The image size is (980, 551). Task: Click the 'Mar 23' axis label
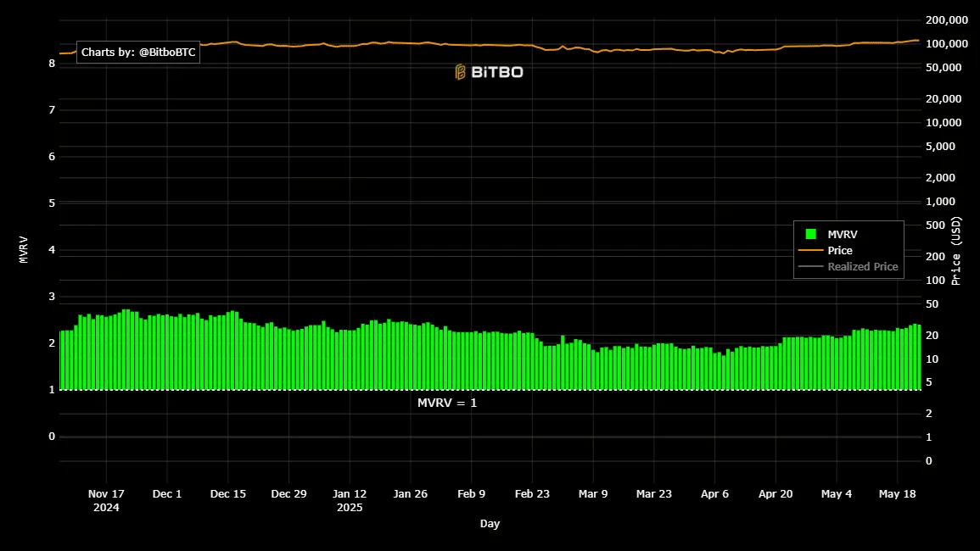coord(653,493)
